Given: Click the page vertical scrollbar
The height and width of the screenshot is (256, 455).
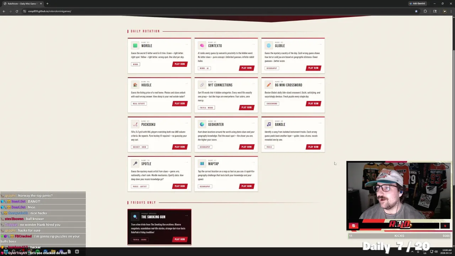Looking at the screenshot, I should click(x=453, y=132).
